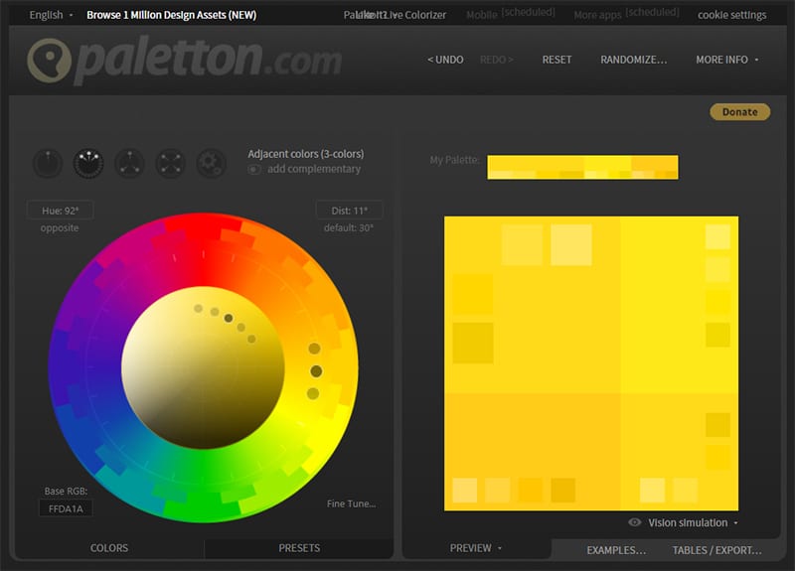Image resolution: width=795 pixels, height=571 pixels.
Task: Click the lightest swatch in preview top row
Action: (x=570, y=244)
